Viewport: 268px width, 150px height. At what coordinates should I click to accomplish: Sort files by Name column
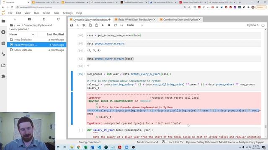tap(22, 34)
